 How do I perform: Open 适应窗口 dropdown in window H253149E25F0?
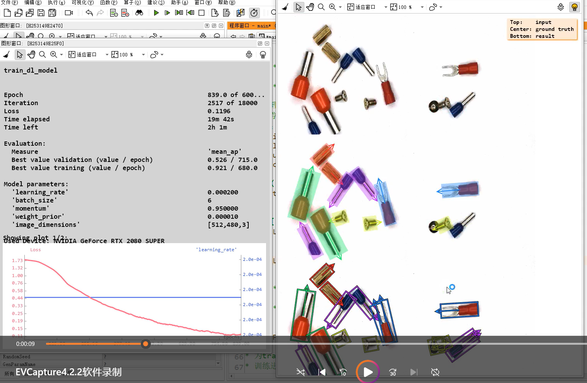pos(107,55)
